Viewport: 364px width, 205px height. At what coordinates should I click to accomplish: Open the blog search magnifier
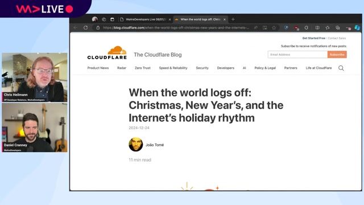(x=341, y=68)
